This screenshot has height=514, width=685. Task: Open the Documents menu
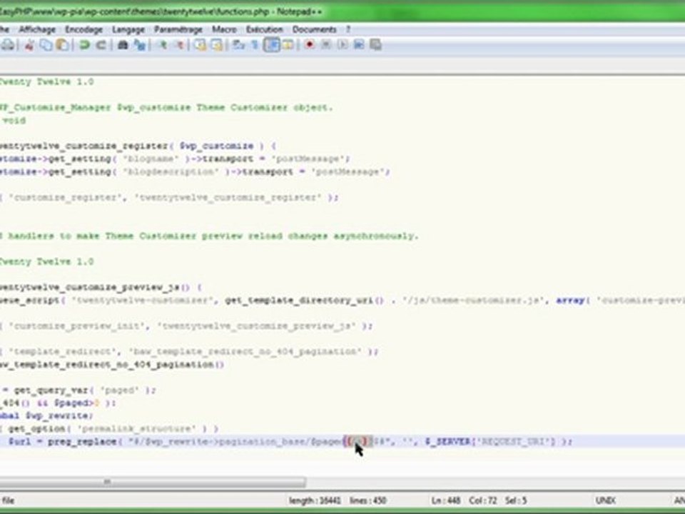coord(314,29)
